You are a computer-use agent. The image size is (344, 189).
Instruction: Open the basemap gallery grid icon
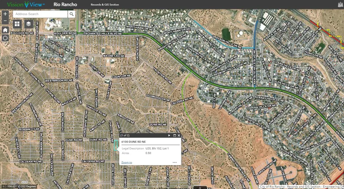click(x=17, y=24)
